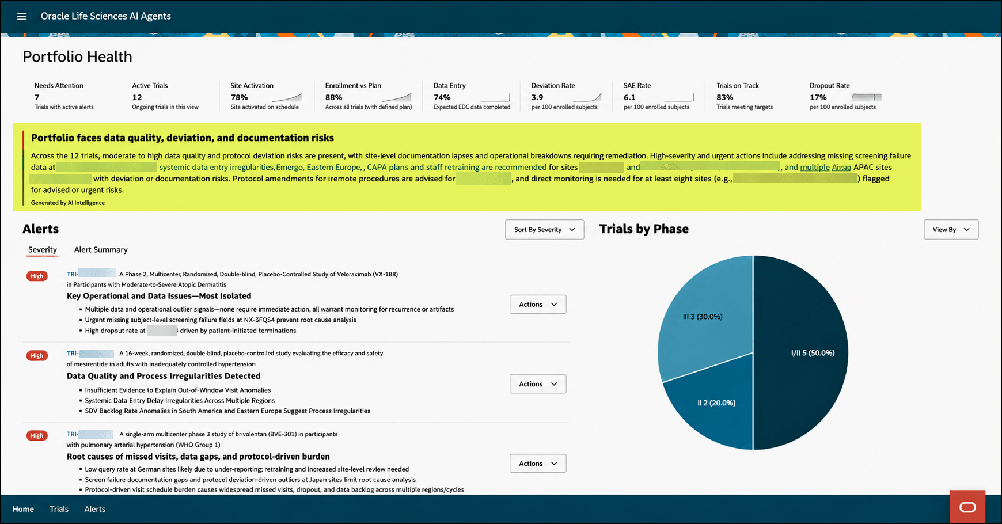1002x524 pixels.
Task: Follow the 'systemic data entry irregularities' link
Action: tap(217, 167)
